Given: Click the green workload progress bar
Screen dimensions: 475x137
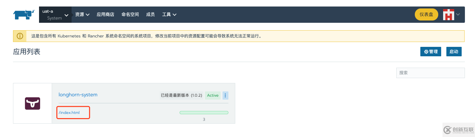Looking at the screenshot, I should pyautogui.click(x=204, y=113).
